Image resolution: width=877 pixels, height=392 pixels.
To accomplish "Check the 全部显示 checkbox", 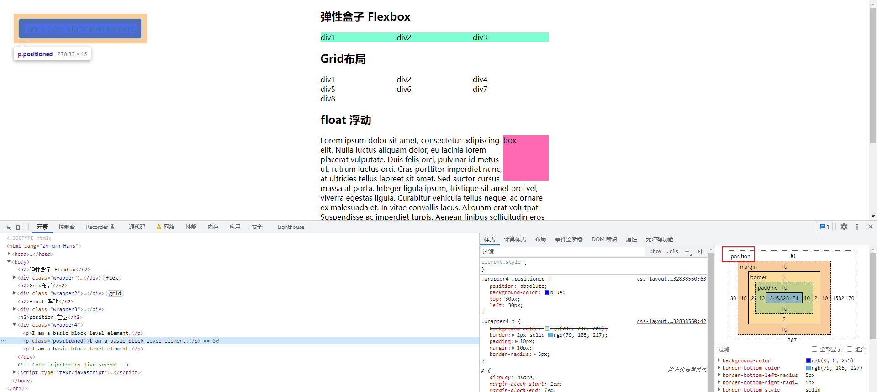I will 814,349.
